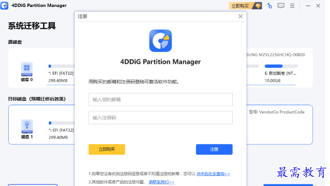The height and width of the screenshot is (186, 330).
Task: Select the 磁盘 1 USB target disk icon
Action: [x=27, y=126]
